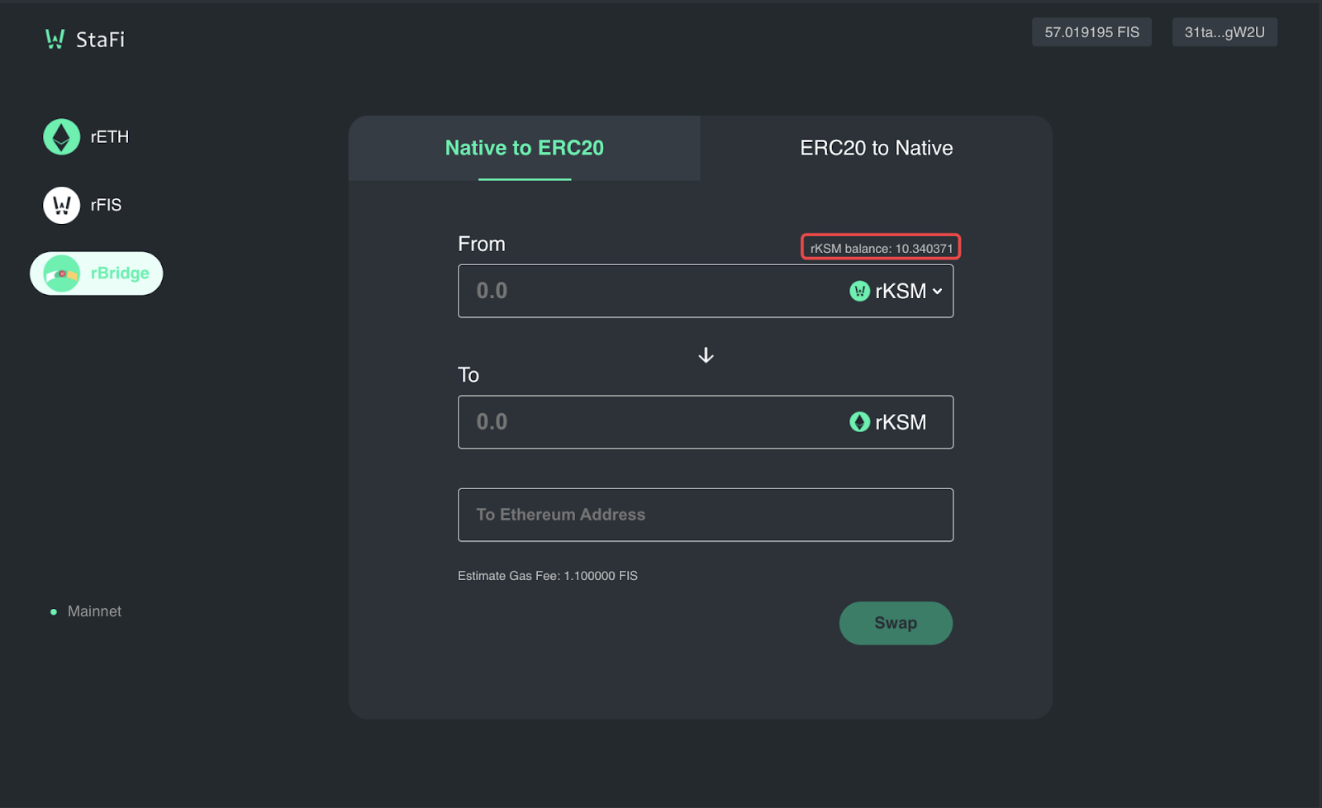Viewport: 1322px width, 808px height.
Task: Select the Native to ERC20 tab
Action: pos(524,148)
